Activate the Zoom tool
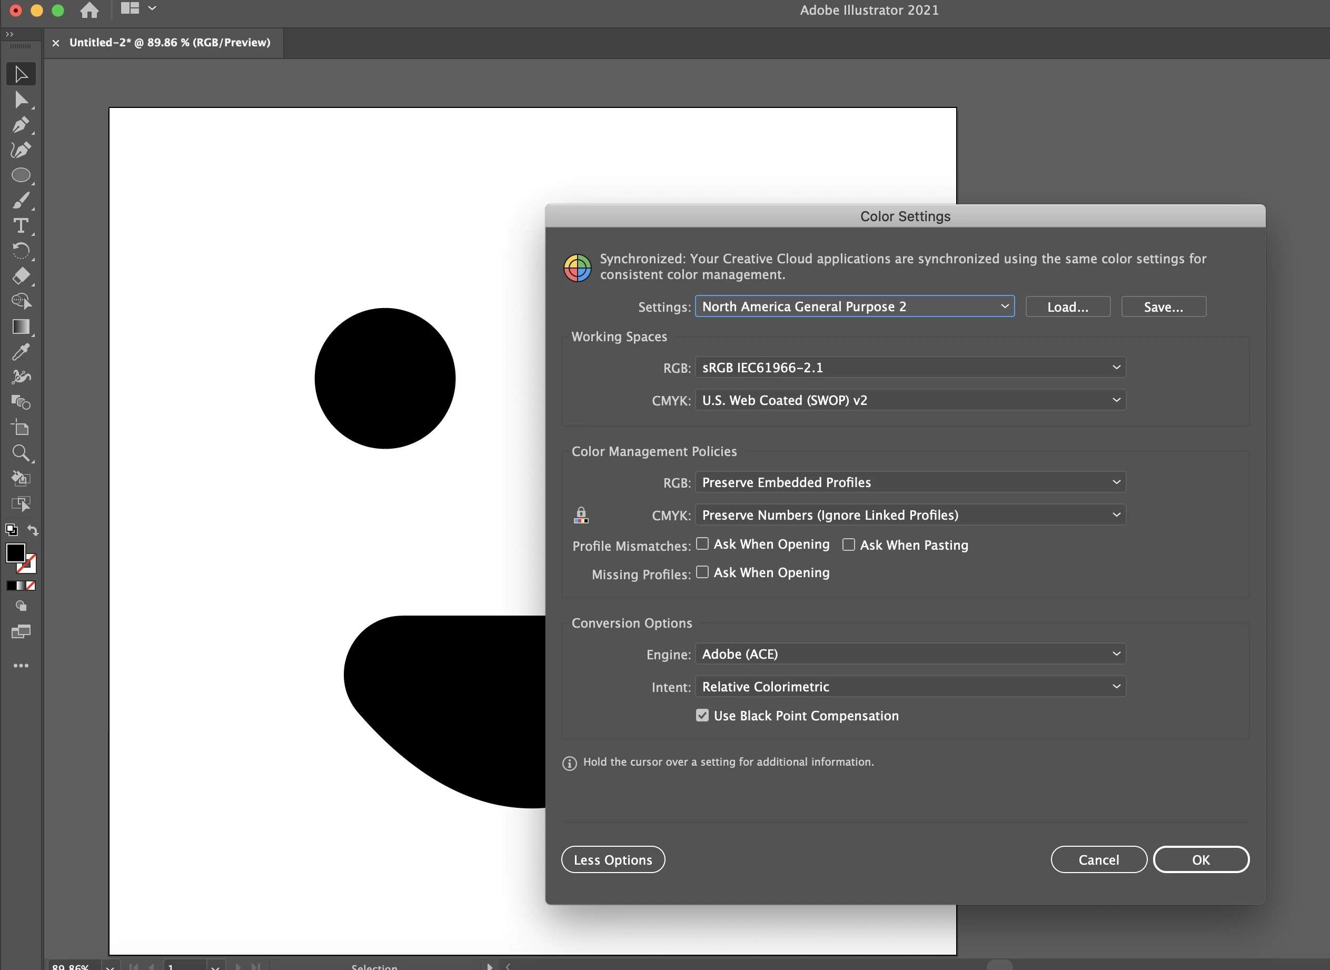This screenshot has height=970, width=1330. (21, 453)
